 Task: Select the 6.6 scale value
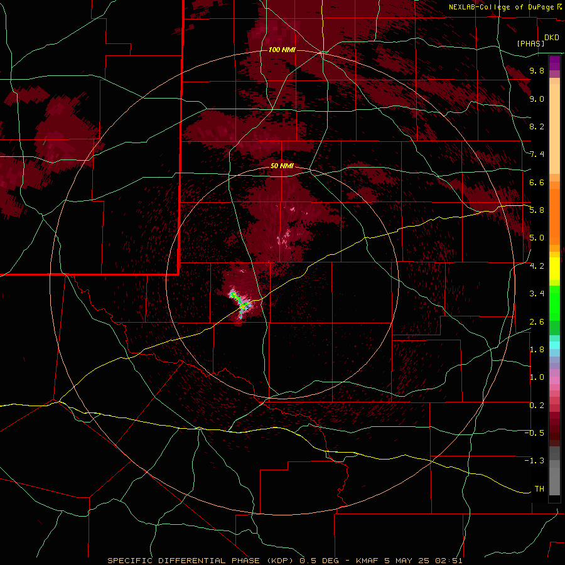tap(537, 182)
